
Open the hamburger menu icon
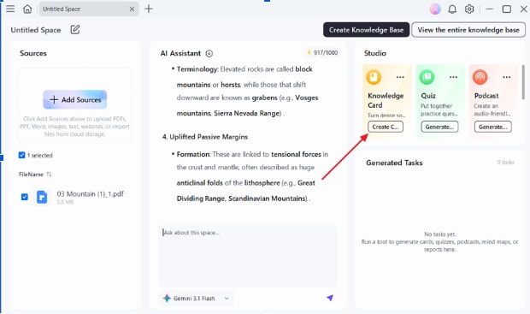(10, 9)
